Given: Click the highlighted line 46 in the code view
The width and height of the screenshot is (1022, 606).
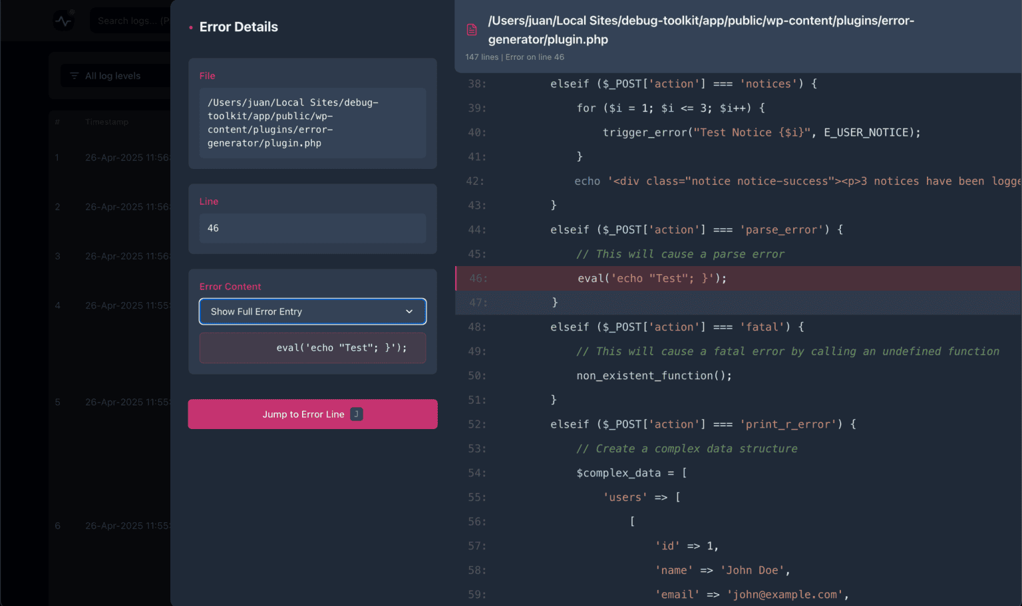Looking at the screenshot, I should tap(665, 278).
